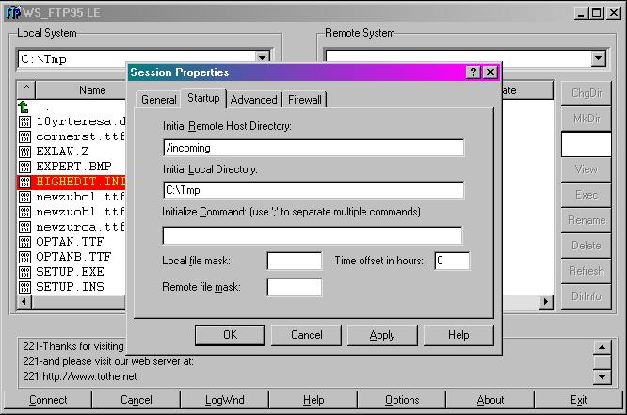Click the Time offset in hours field

pos(452,261)
